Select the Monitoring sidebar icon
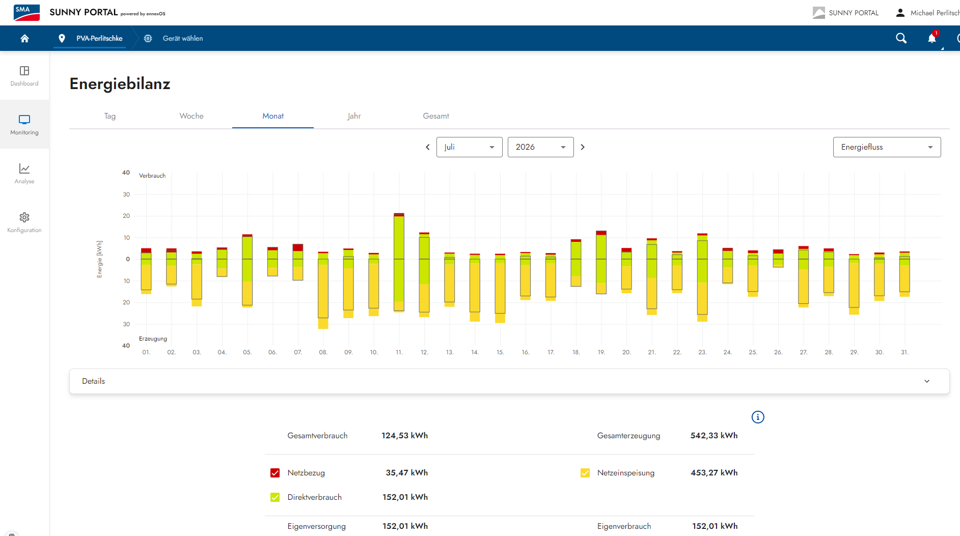Viewport: 960px width, 536px height. (x=24, y=125)
